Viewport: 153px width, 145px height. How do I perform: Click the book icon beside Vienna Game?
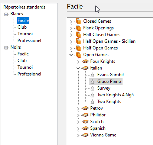coord(85,135)
